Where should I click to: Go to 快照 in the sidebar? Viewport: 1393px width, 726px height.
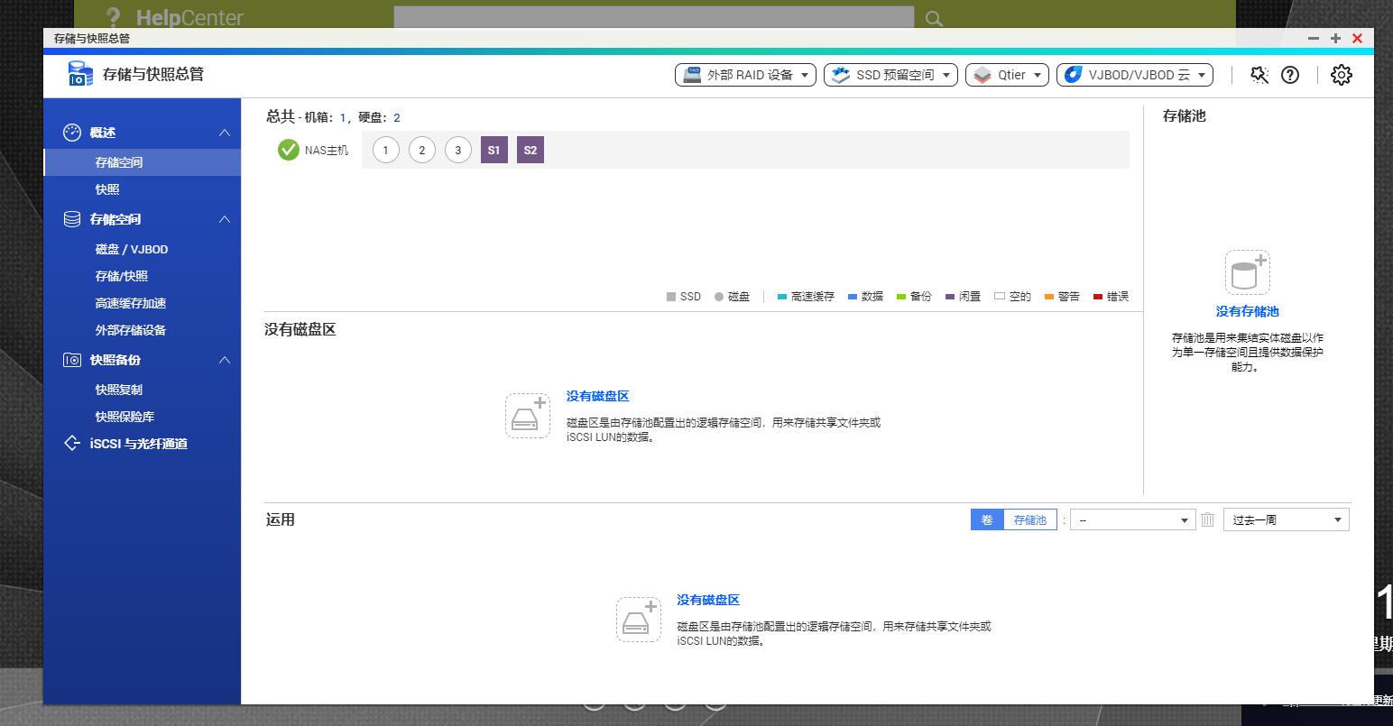pos(107,189)
